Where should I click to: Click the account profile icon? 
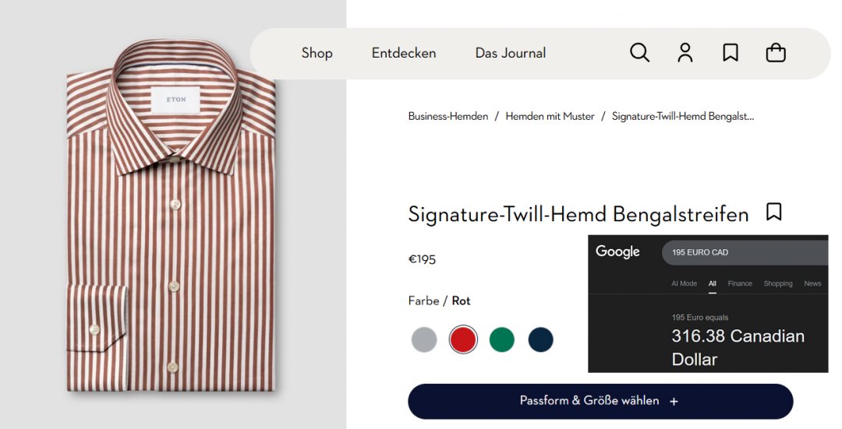point(685,53)
